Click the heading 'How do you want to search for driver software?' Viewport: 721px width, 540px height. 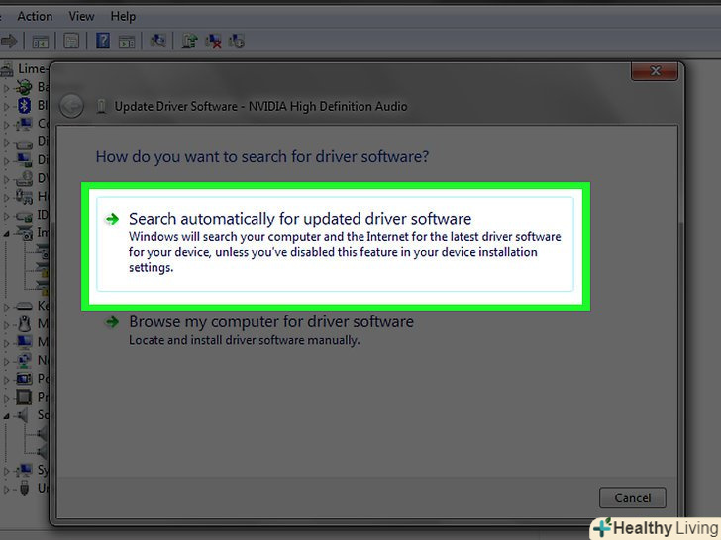[262, 157]
